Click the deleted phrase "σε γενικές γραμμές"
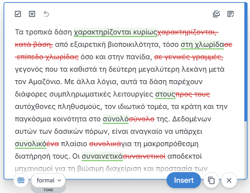 [x=191, y=57]
